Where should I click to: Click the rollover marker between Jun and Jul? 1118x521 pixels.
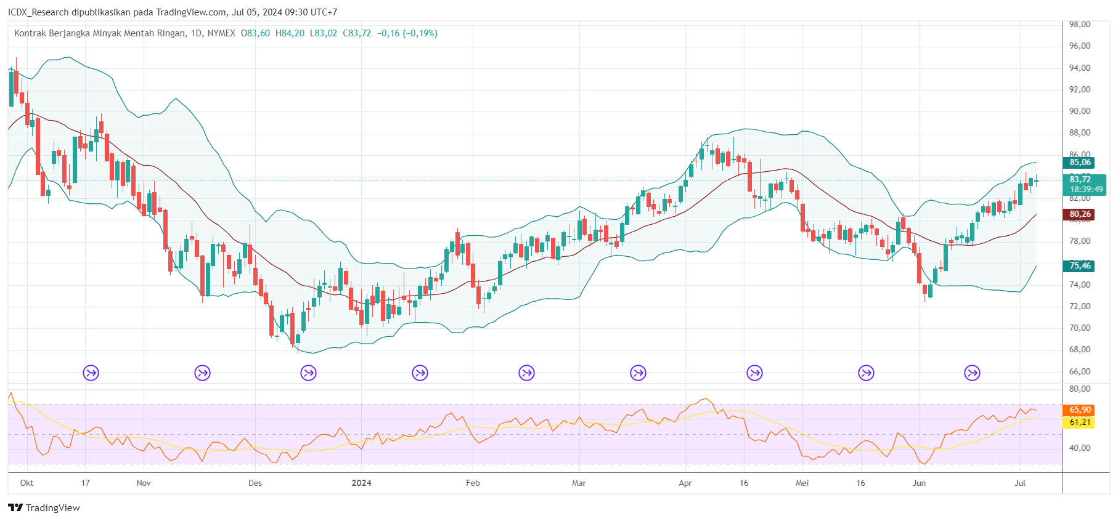972,373
